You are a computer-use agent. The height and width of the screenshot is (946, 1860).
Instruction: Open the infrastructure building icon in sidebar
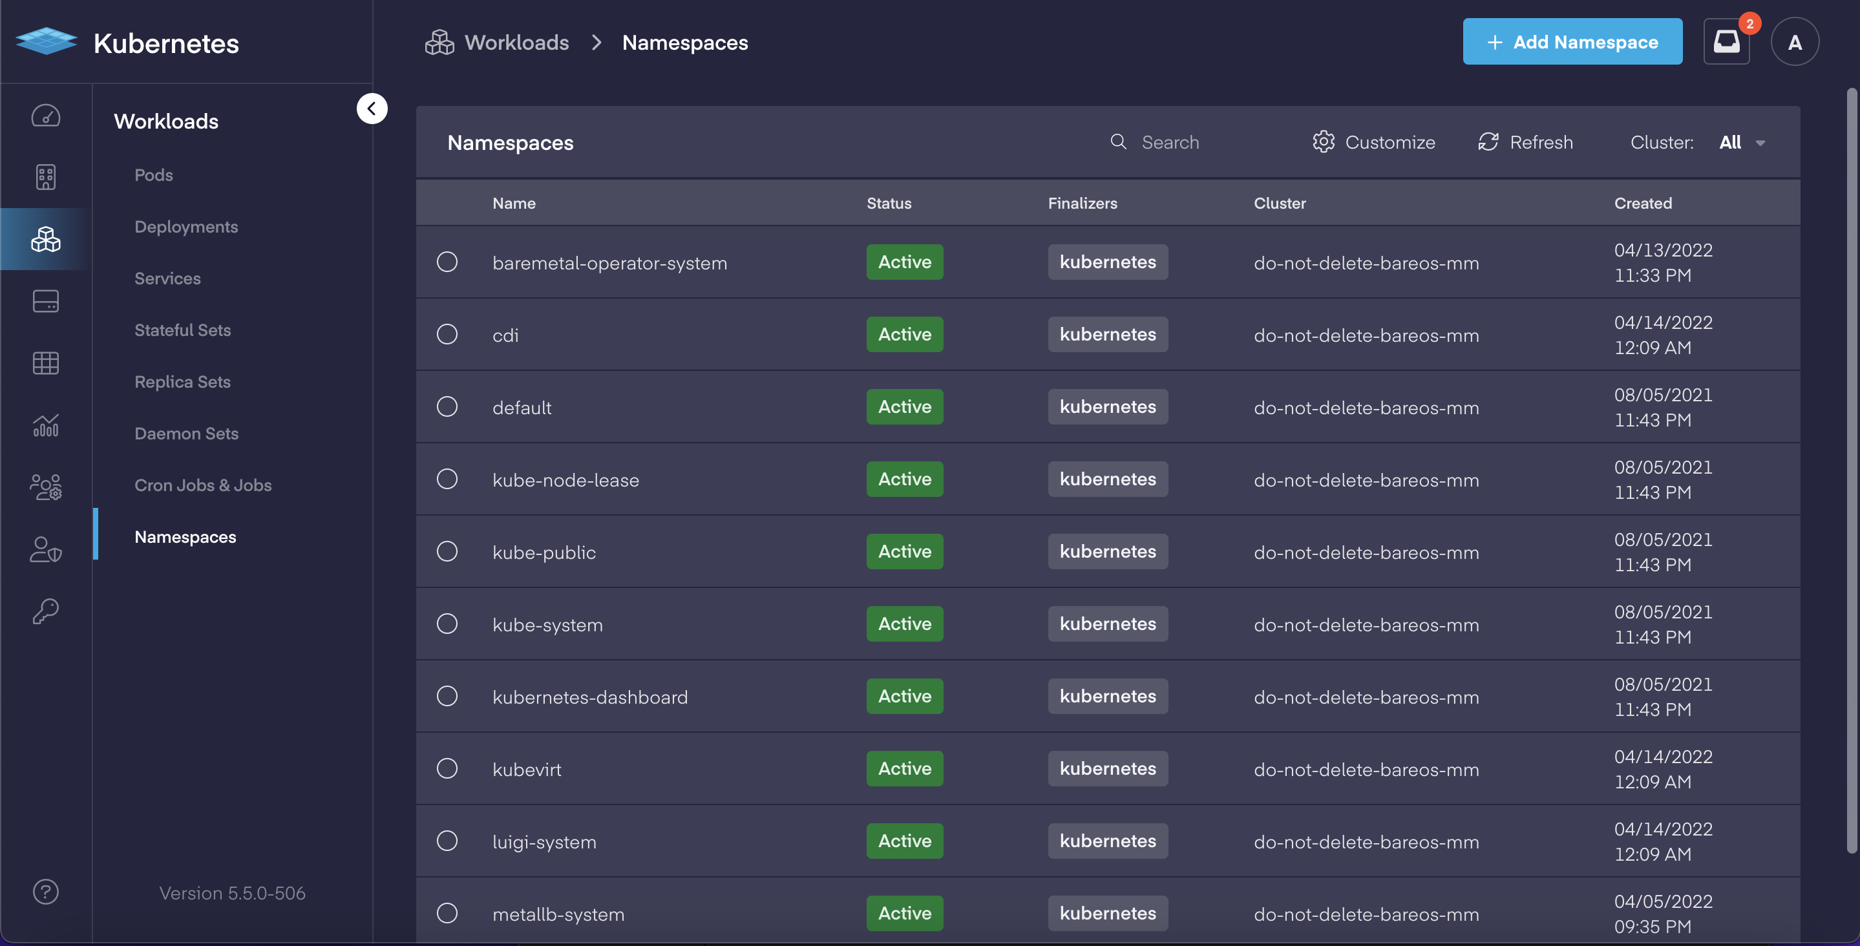coord(45,177)
